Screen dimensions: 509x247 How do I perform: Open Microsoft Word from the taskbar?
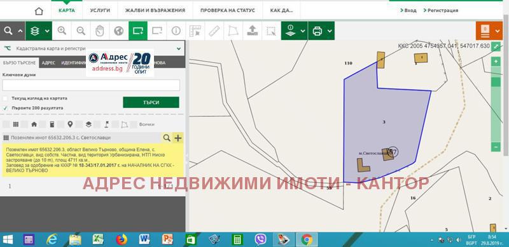(x=144, y=240)
